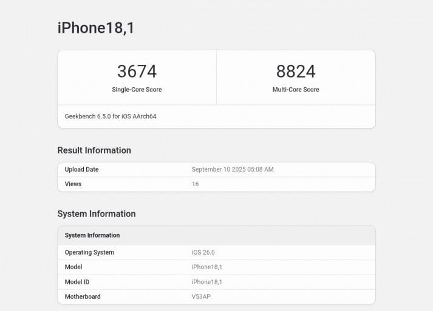Select the iOS 26.0 value

[x=203, y=252]
